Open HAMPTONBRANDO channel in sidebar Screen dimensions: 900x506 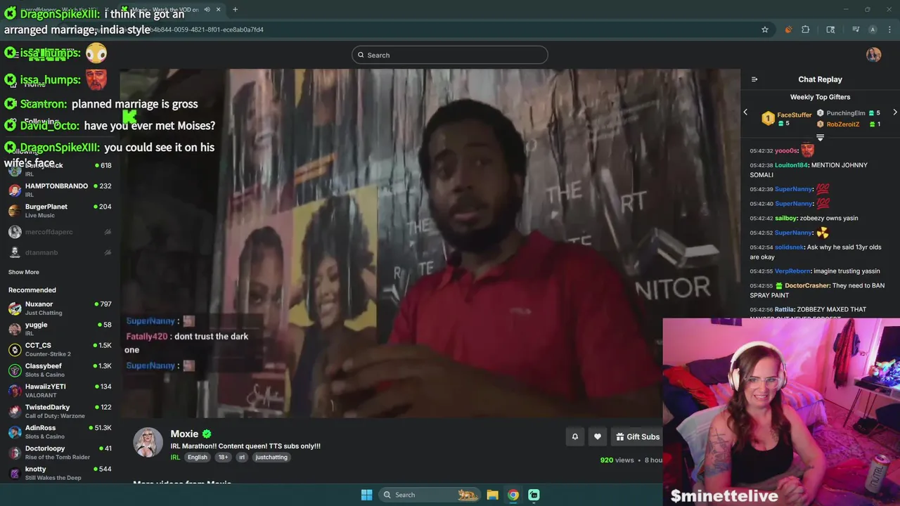click(x=60, y=190)
